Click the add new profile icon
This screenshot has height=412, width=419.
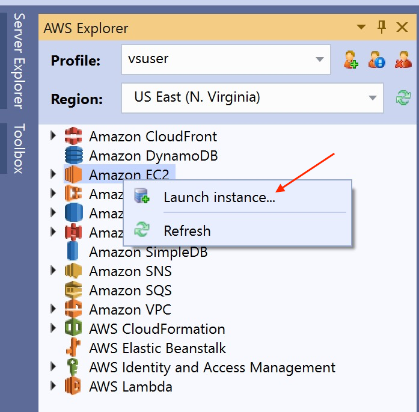click(x=351, y=60)
